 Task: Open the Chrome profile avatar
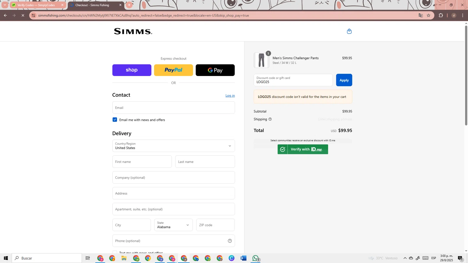[454, 15]
